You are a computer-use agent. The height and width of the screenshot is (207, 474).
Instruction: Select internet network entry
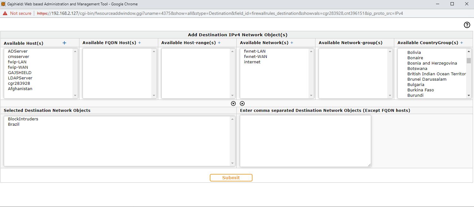click(x=252, y=62)
